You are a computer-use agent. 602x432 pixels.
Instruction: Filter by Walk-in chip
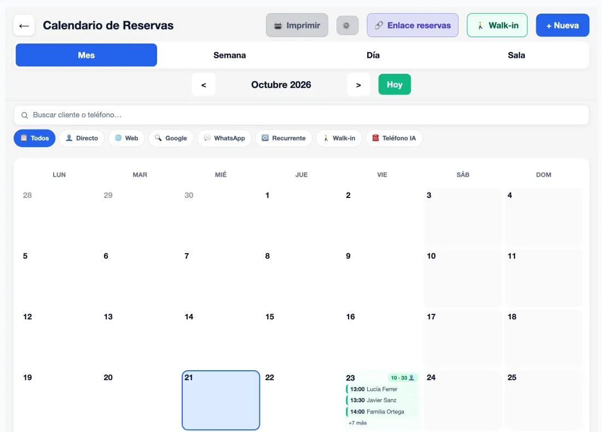point(339,138)
